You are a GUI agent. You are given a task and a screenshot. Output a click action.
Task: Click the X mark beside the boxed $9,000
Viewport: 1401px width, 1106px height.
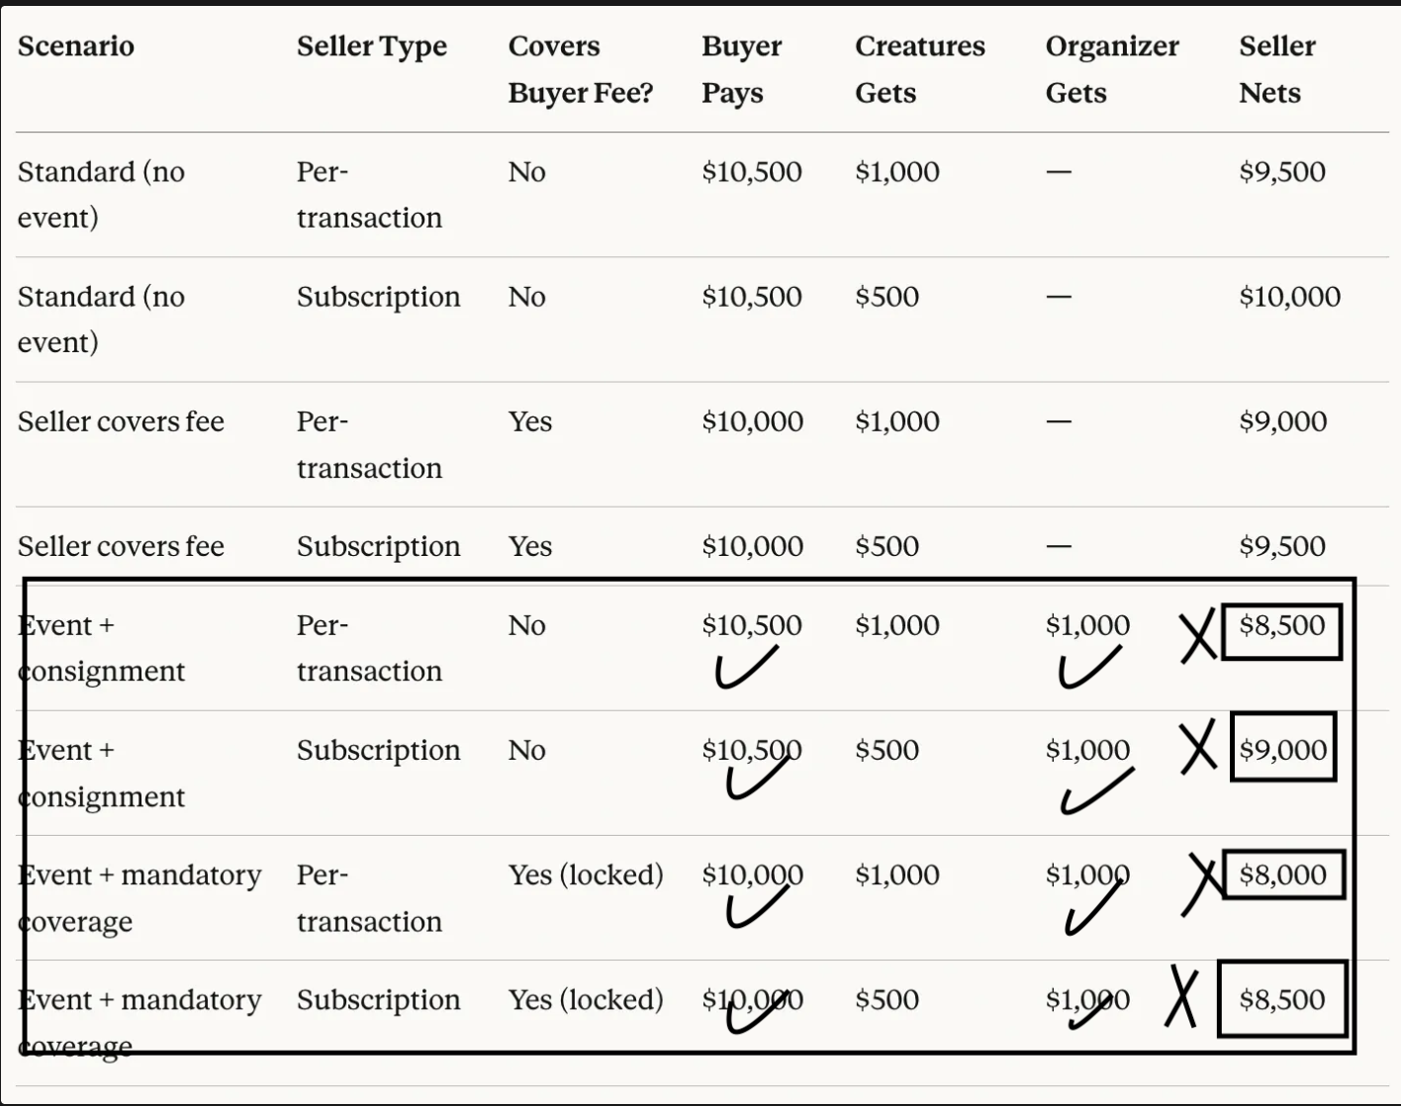[1198, 749]
